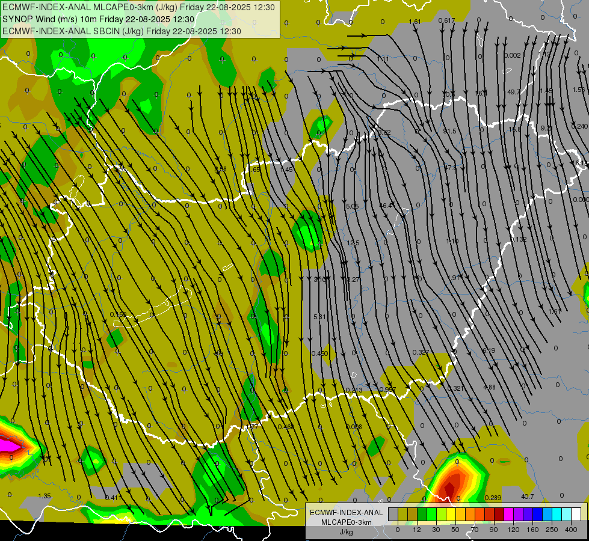
Task: Click the grid value '0.957'
Action: coord(387,390)
